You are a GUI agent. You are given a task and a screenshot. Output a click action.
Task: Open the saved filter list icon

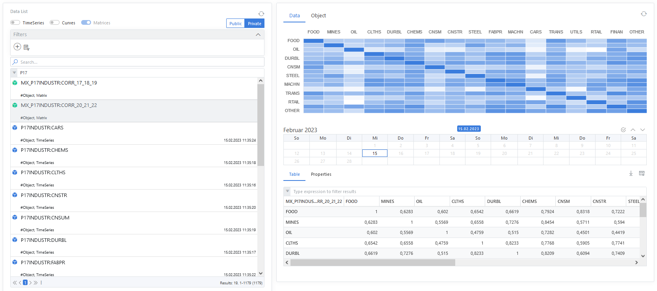pyautogui.click(x=26, y=48)
